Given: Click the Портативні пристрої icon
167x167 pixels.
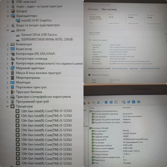Looking at the screenshot, I should [13, 87].
